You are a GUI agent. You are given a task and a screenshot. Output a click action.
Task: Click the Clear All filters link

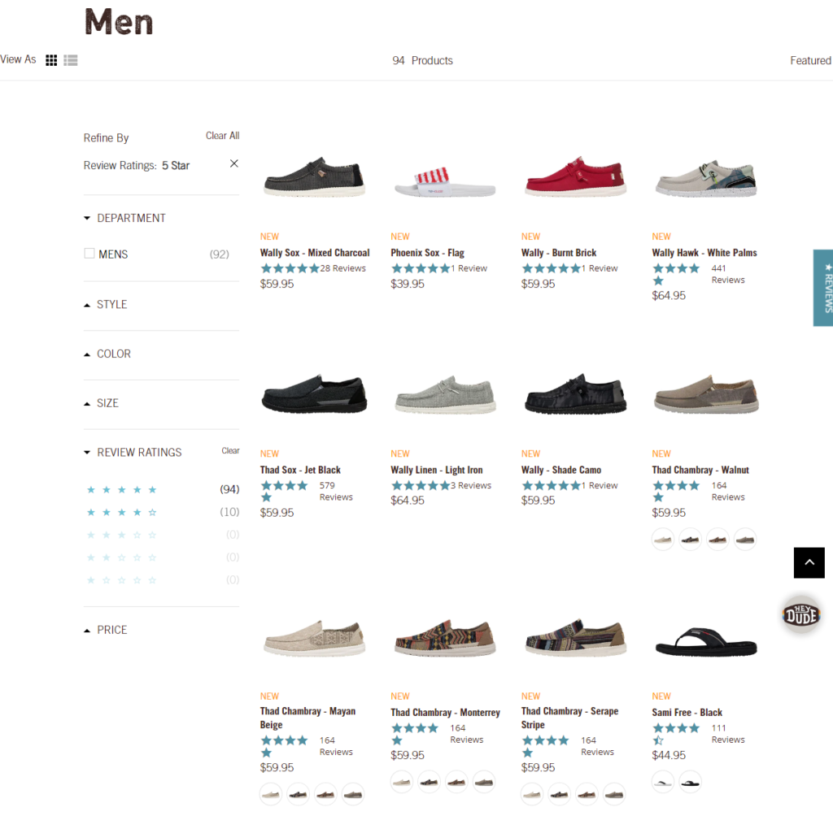point(222,135)
